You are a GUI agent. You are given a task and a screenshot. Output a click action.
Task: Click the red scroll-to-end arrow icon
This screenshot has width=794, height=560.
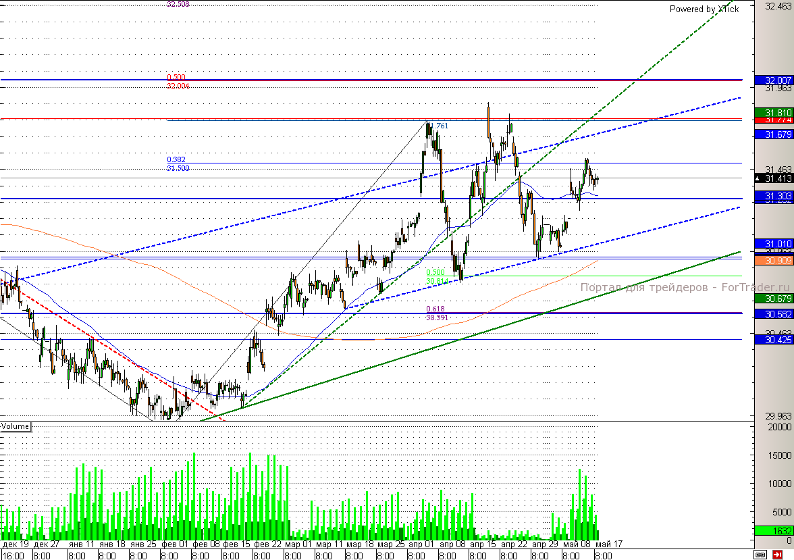777,555
